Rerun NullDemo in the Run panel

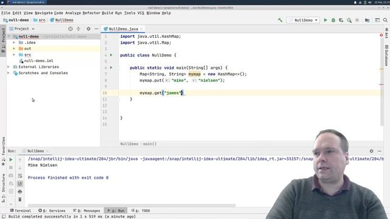tap(11, 159)
